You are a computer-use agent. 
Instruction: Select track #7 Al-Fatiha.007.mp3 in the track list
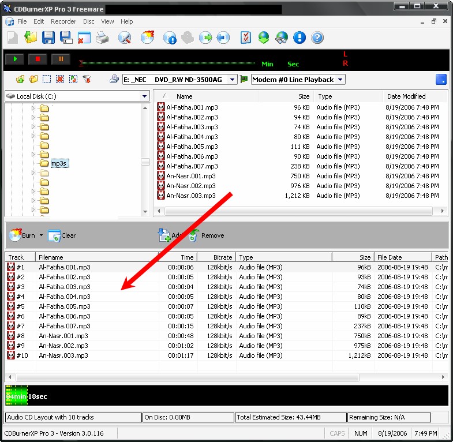(x=226, y=326)
